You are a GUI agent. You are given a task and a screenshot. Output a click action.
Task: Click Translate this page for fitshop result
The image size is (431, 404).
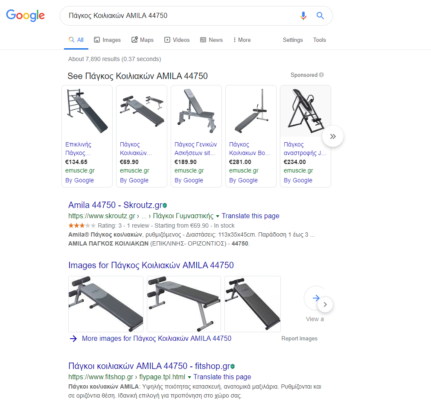pyautogui.click(x=222, y=377)
